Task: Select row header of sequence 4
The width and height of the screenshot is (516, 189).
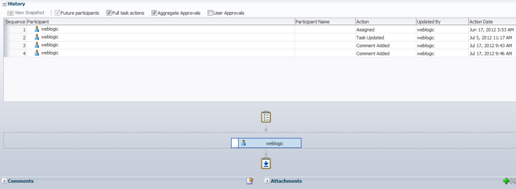Action: tap(15, 53)
